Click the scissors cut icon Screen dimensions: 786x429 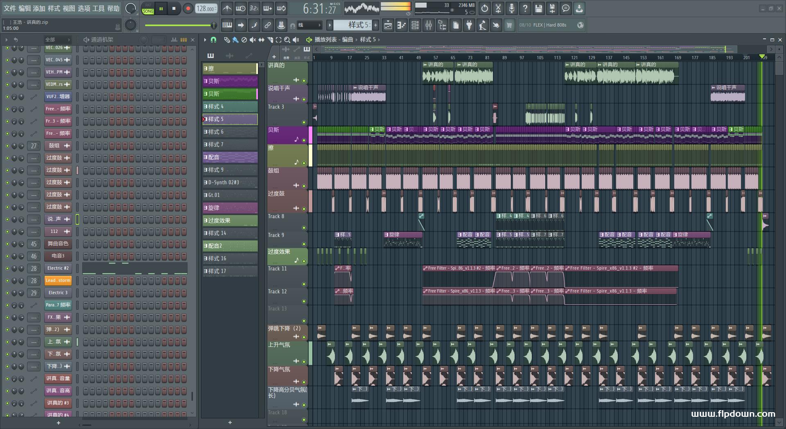click(498, 9)
